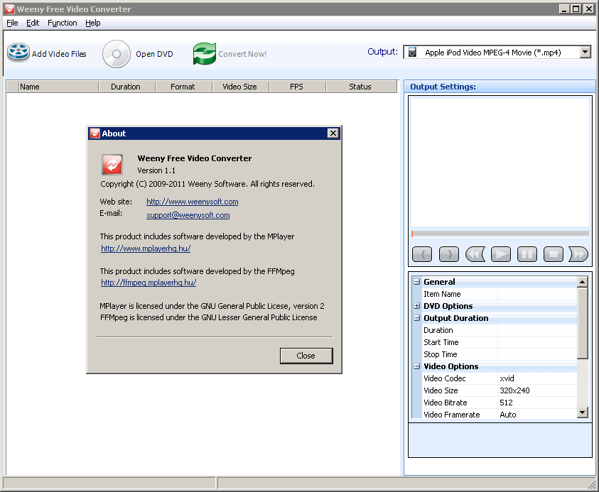This screenshot has width=599, height=492.
Task: Click the Weeny logo in the About dialog
Action: click(x=111, y=163)
